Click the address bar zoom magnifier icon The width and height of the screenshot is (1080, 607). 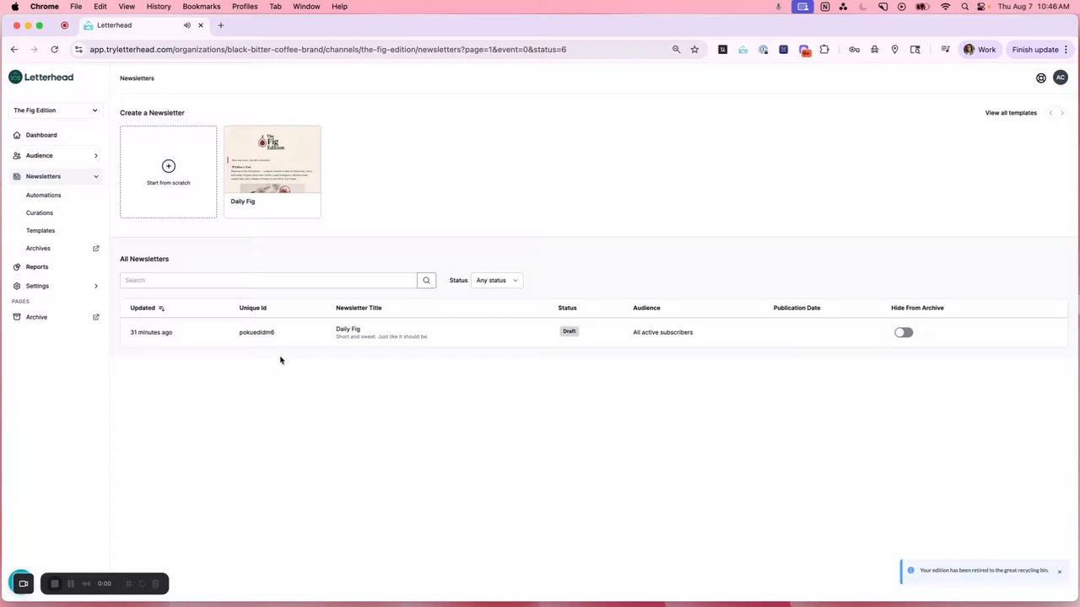(676, 50)
